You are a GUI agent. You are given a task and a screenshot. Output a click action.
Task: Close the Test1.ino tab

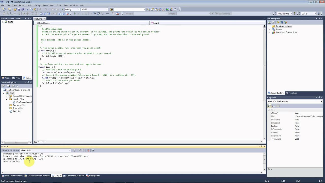tap(44, 19)
